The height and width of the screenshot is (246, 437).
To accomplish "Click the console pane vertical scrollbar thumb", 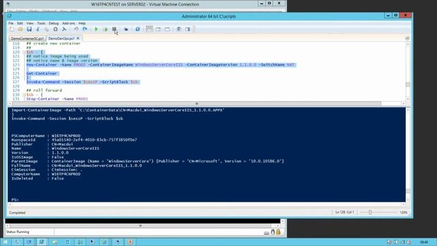I will 408,191.
